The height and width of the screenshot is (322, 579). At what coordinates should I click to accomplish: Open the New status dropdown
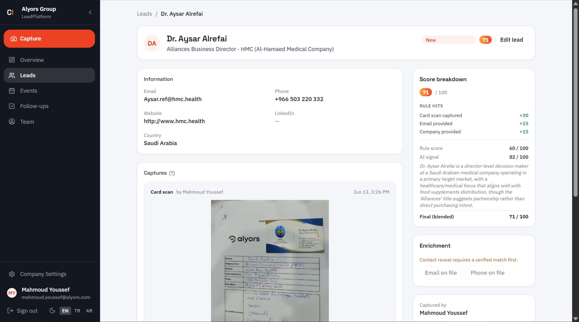coord(449,40)
